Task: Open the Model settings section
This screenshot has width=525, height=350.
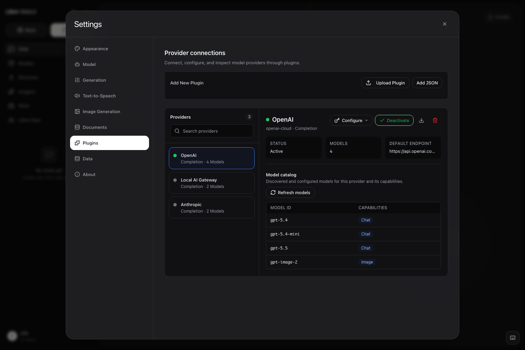Action: coord(109,64)
